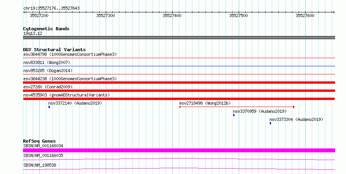The height and width of the screenshot is (174, 346).
Task: Click the thin red esv3644798 variant line
Action: [x=179, y=58]
